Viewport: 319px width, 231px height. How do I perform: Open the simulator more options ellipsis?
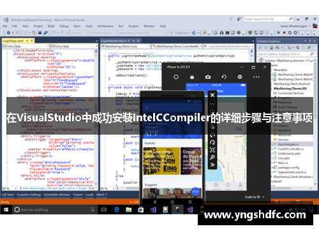[256, 77]
